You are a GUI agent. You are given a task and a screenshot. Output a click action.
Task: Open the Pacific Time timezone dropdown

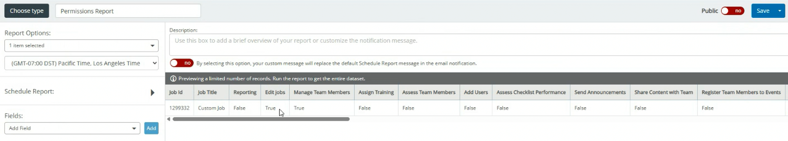pyautogui.click(x=81, y=63)
